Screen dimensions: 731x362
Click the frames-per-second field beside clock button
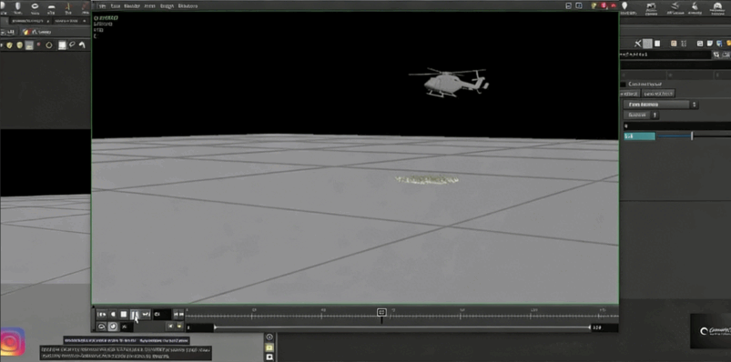coord(126,327)
